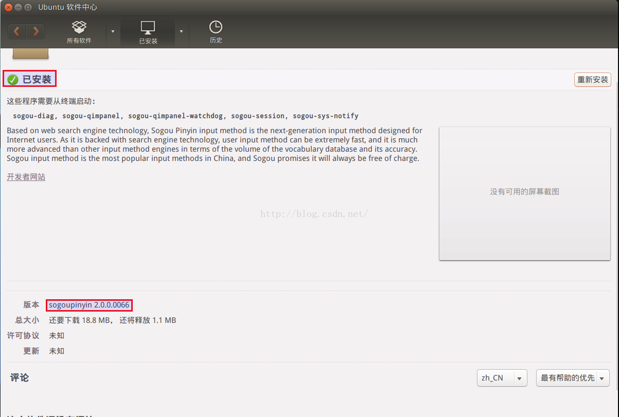Open the 历史 (History) view

(x=216, y=32)
